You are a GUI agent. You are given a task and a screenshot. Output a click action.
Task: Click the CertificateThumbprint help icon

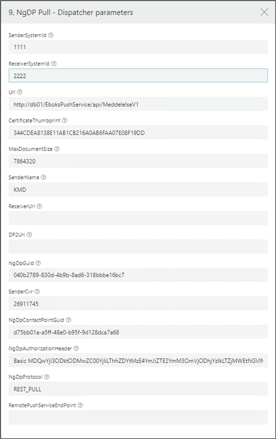click(64, 120)
